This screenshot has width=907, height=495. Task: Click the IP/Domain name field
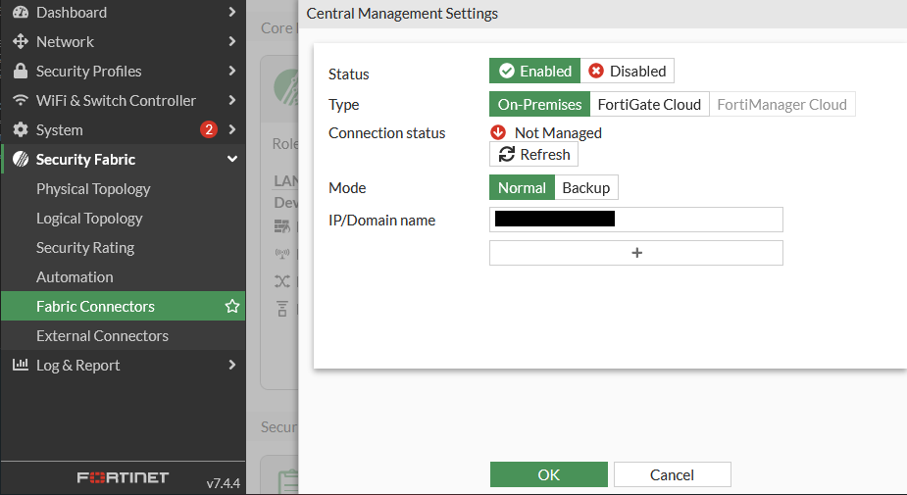tap(696, 220)
